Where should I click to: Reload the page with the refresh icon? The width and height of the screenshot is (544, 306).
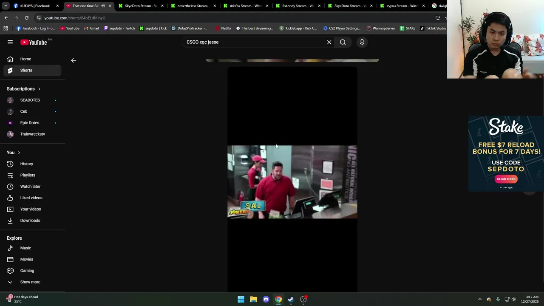click(x=26, y=18)
